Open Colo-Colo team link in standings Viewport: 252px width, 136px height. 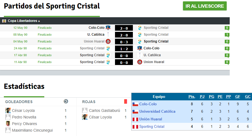click(148, 104)
